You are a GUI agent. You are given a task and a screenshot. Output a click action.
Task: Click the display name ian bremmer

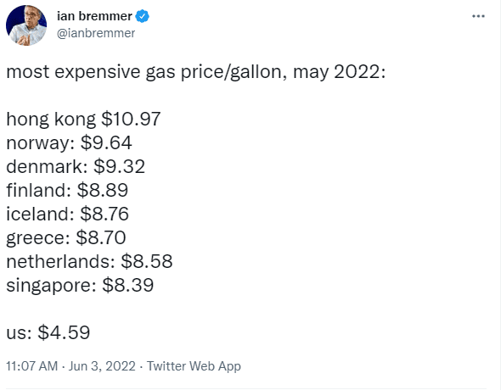tap(94, 16)
